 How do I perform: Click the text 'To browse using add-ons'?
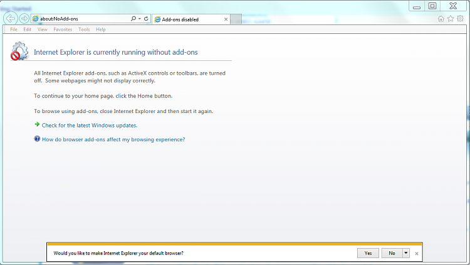[x=66, y=111]
